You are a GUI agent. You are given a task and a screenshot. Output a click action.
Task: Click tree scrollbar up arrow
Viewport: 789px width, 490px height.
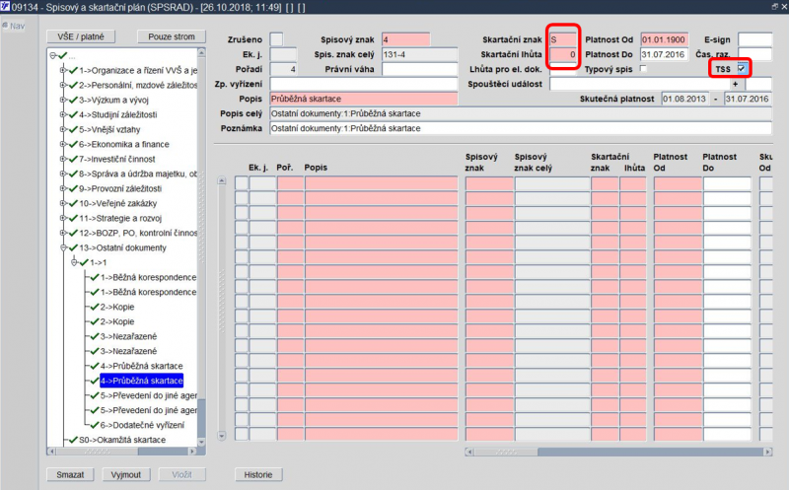201,52
